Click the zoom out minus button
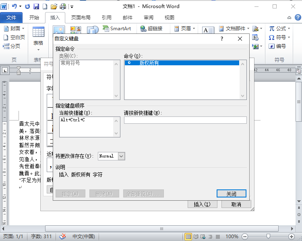The image size is (302, 241). (245, 237)
